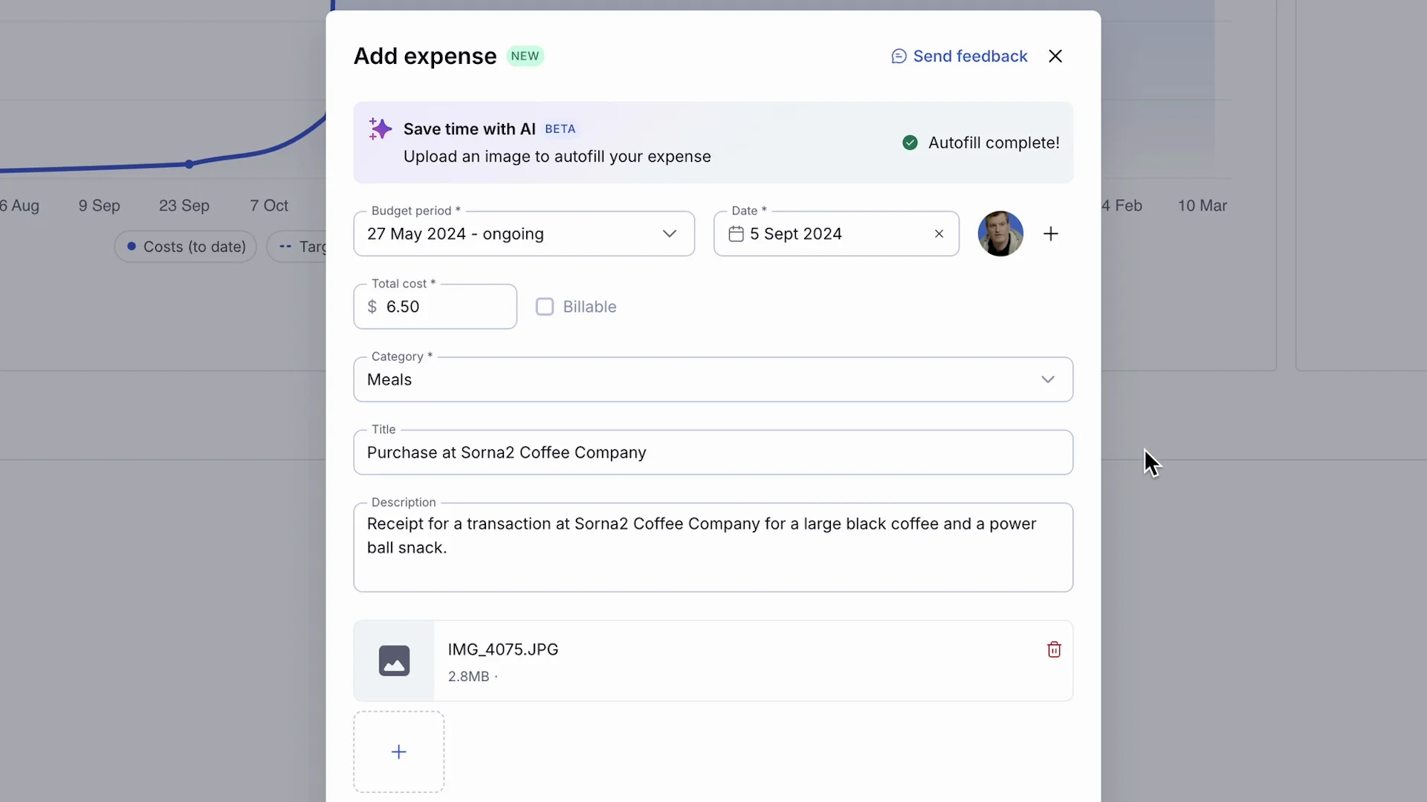Click the Send feedback link
Screen dimensions: 1427x802
click(969, 56)
